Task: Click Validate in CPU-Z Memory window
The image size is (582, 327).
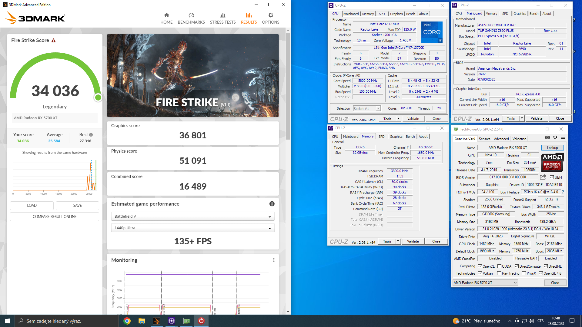Action: pyautogui.click(x=413, y=241)
